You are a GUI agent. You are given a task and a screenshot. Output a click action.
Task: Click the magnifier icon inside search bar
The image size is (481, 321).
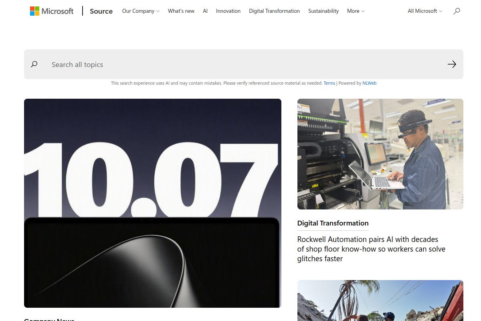[x=34, y=64]
